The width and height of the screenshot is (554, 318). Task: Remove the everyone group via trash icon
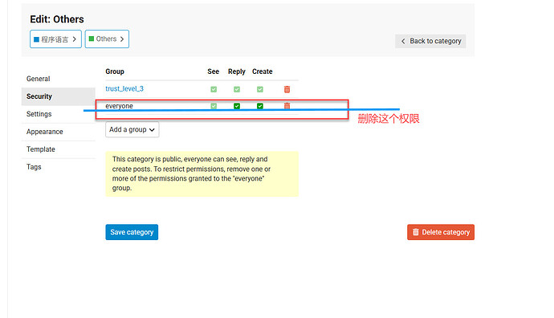click(x=287, y=106)
